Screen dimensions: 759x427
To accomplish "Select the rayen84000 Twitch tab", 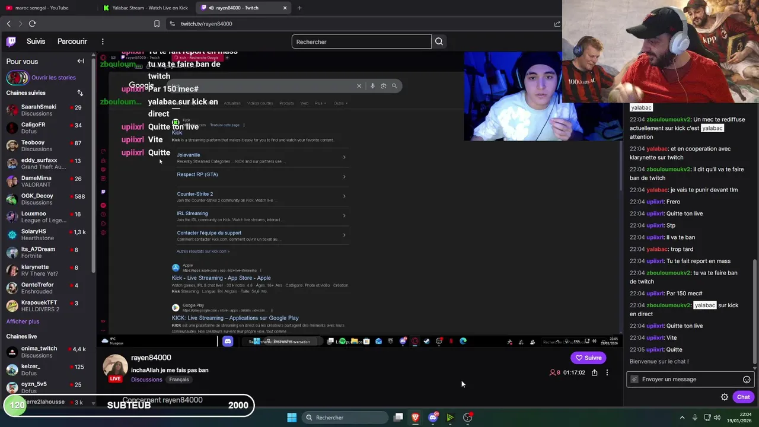I will pyautogui.click(x=244, y=8).
